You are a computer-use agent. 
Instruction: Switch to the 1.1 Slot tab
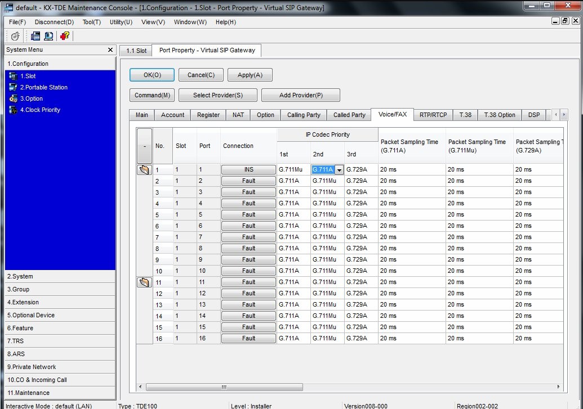pyautogui.click(x=136, y=51)
